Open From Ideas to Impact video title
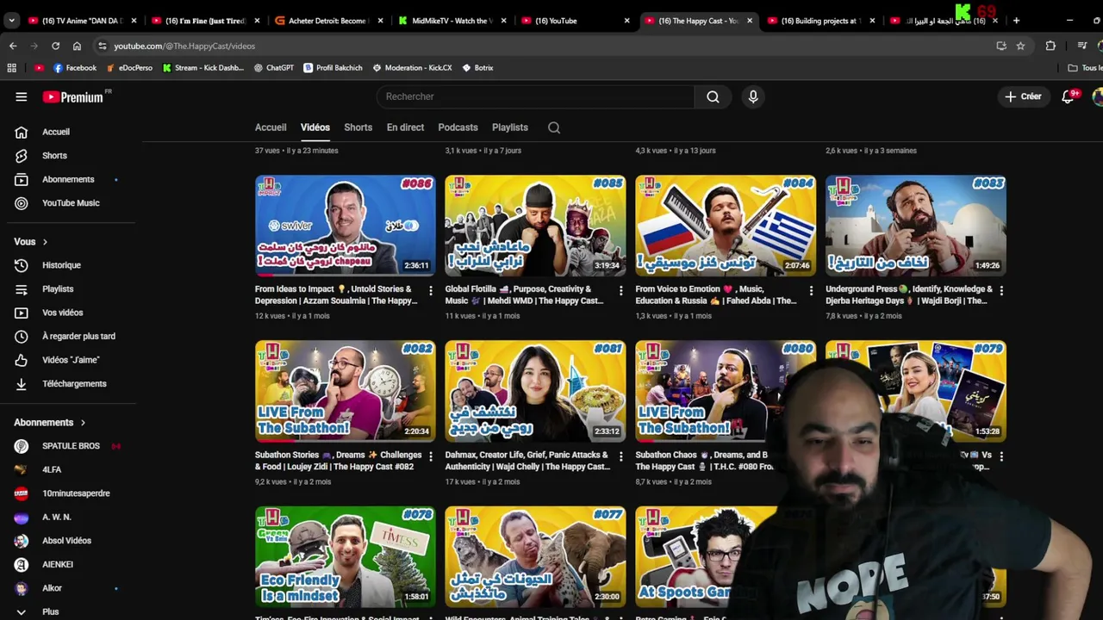 coord(337,294)
